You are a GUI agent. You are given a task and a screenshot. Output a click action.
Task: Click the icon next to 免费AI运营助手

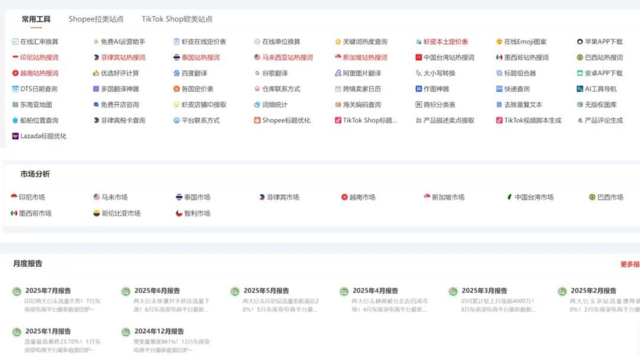(x=96, y=41)
